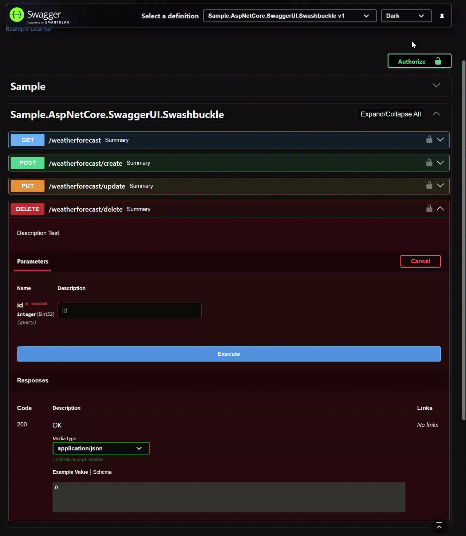Click the Responses heading

[33, 381]
